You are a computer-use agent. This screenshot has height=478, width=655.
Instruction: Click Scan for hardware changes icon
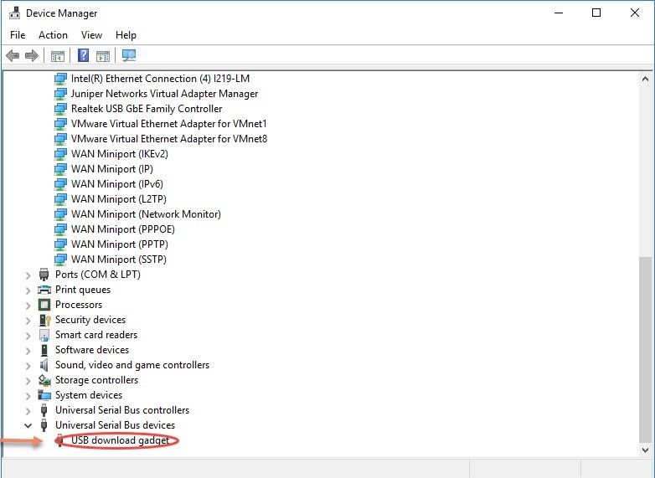coord(129,55)
